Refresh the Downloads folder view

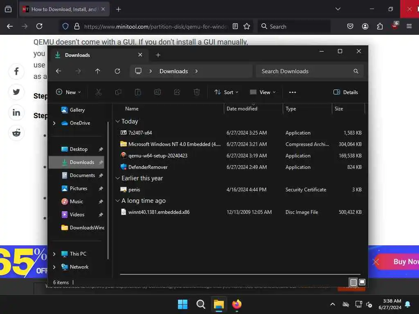click(x=117, y=71)
